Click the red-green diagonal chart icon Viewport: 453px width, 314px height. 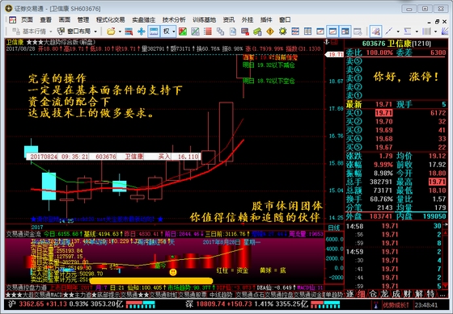[x=183, y=31]
